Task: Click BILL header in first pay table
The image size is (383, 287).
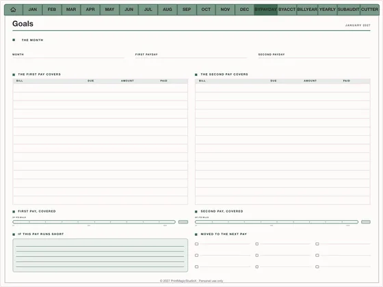Action: coord(20,81)
